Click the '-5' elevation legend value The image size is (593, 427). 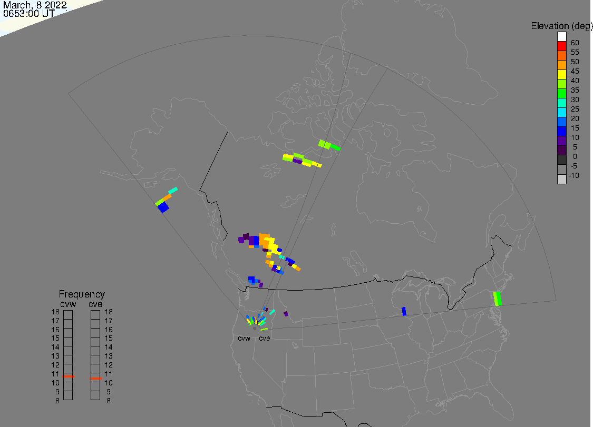(574, 166)
